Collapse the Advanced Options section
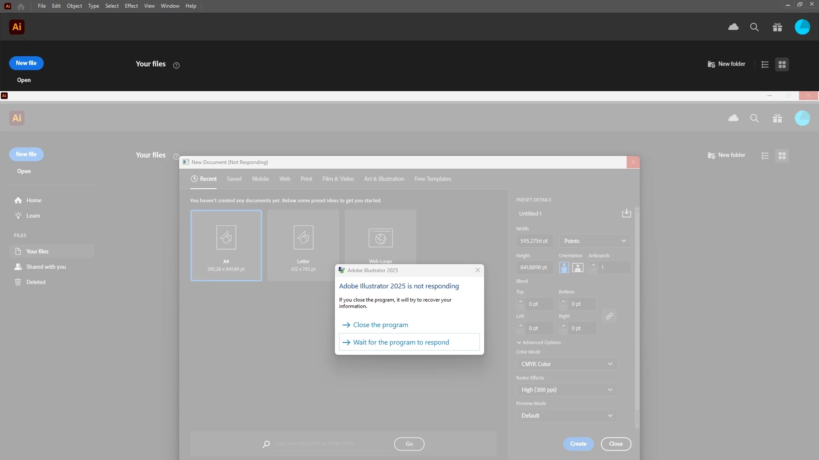The image size is (819, 460). tap(538, 342)
